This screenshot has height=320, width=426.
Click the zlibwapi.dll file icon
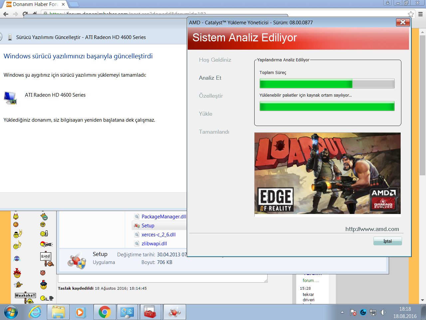137,244
